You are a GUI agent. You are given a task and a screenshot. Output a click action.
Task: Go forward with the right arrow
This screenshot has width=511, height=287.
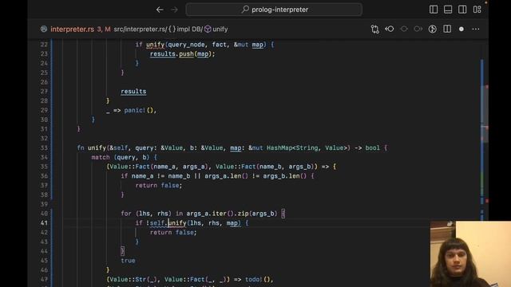pyautogui.click(x=174, y=10)
